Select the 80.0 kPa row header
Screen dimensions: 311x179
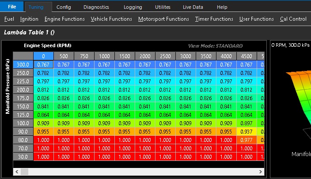(x=23, y=140)
